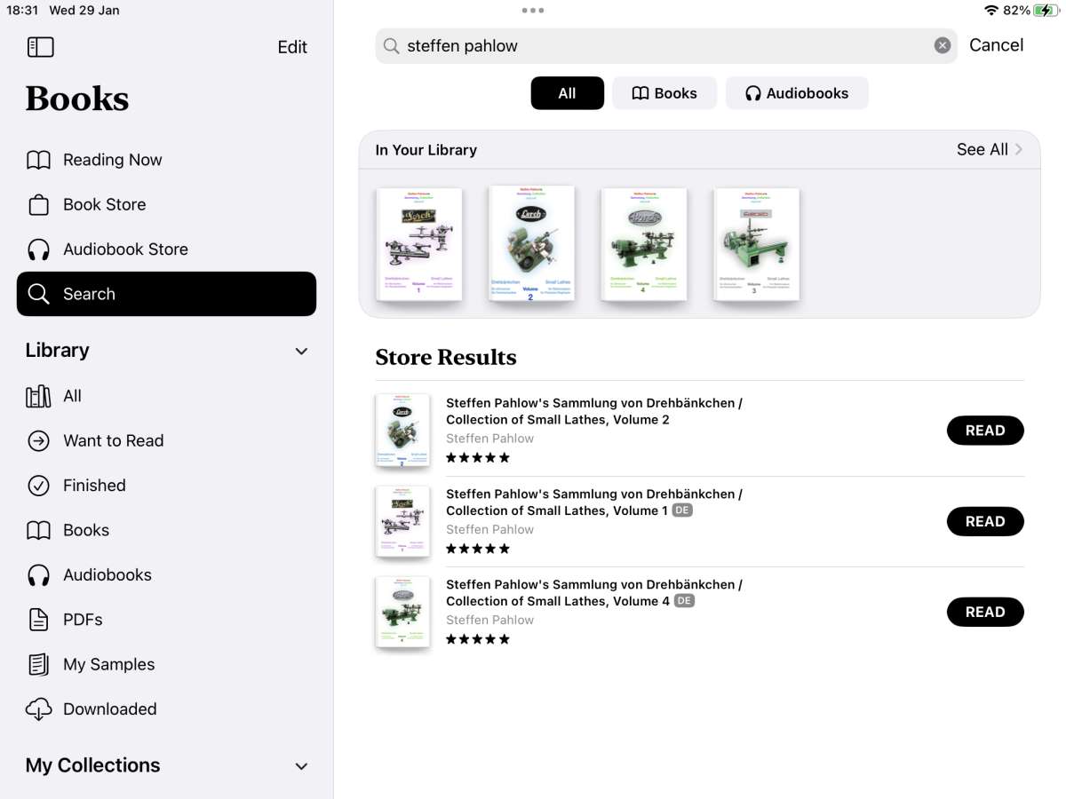Image resolution: width=1066 pixels, height=799 pixels.
Task: Tap Cancel next to search field
Action: (997, 45)
